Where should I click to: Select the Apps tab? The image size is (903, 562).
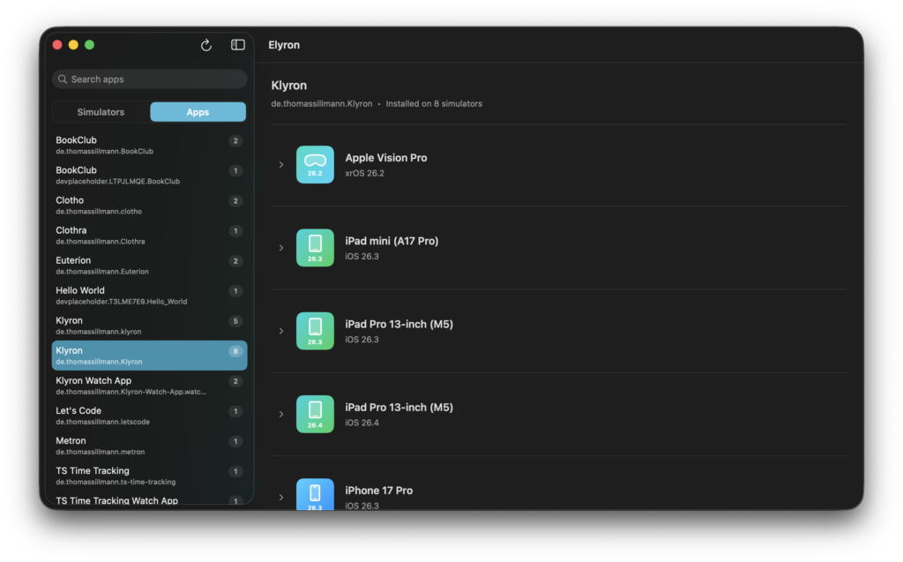pyautogui.click(x=198, y=112)
